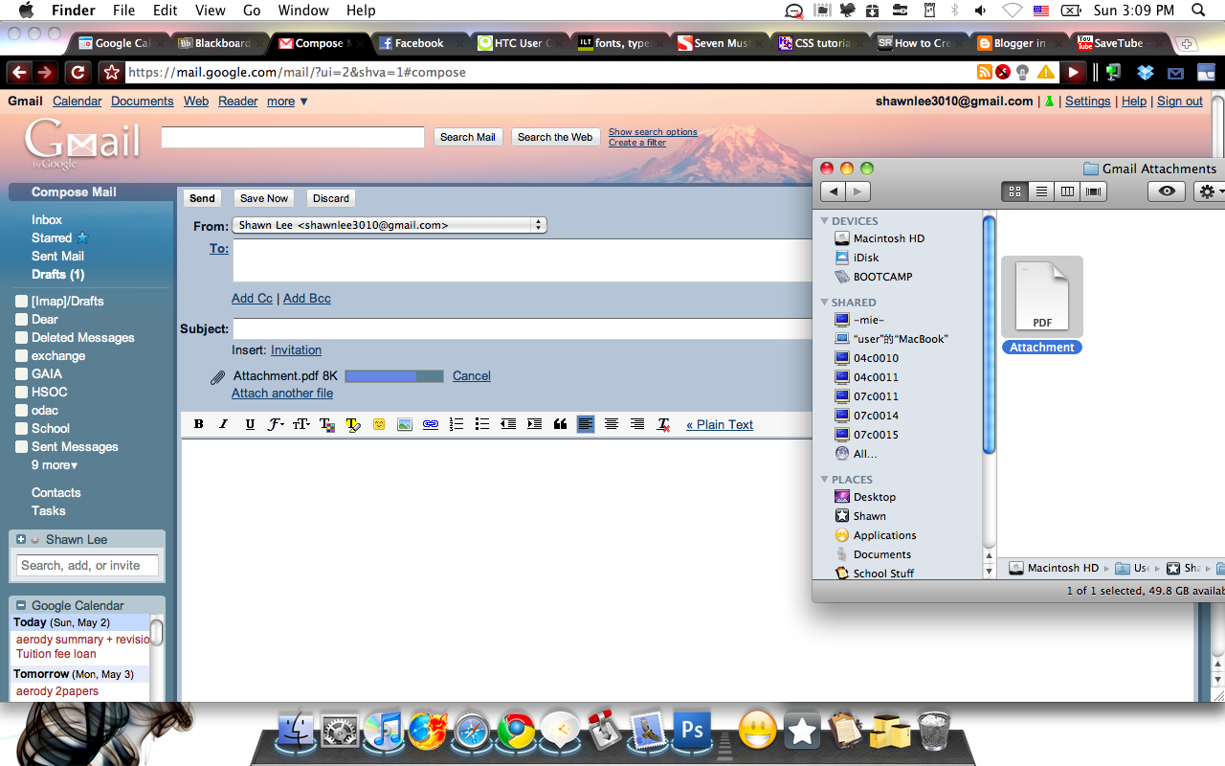
Task: Expand the 9 more labels list
Action: tap(54, 464)
